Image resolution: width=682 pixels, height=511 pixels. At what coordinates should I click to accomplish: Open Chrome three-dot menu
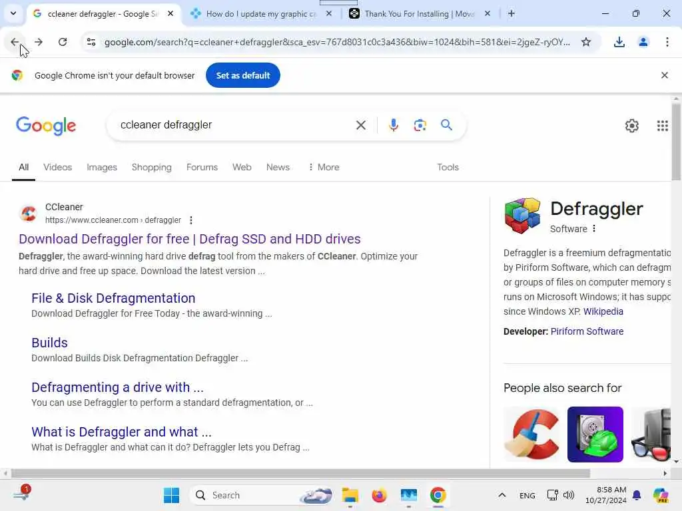coord(667,42)
